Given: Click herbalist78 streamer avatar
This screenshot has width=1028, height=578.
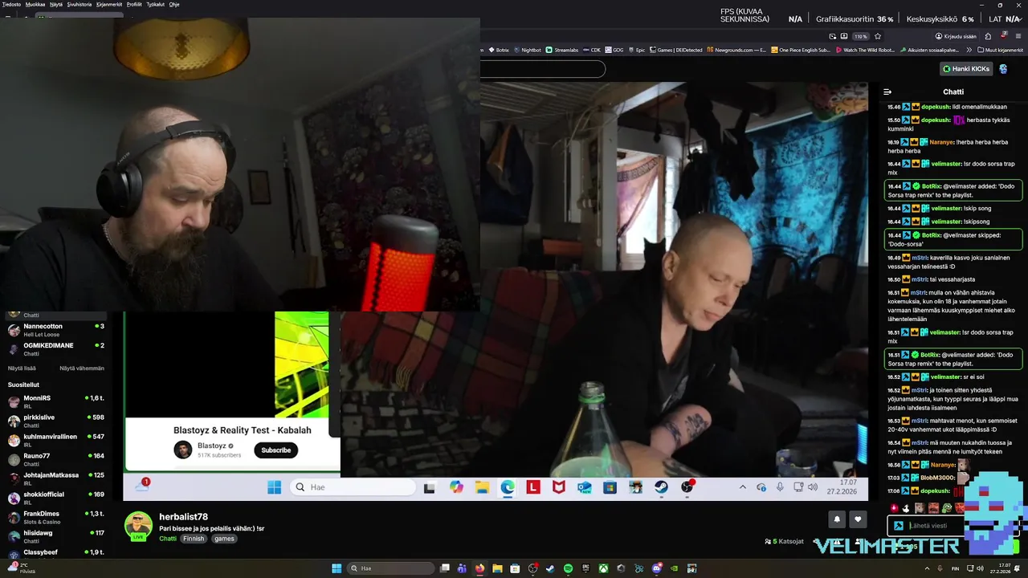Looking at the screenshot, I should [138, 526].
